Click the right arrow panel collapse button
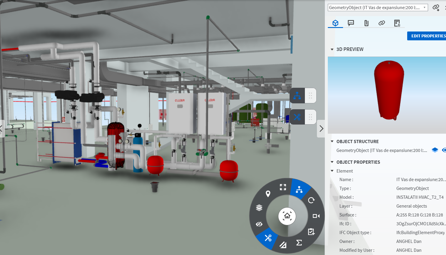The image size is (446, 255). pyautogui.click(x=321, y=129)
